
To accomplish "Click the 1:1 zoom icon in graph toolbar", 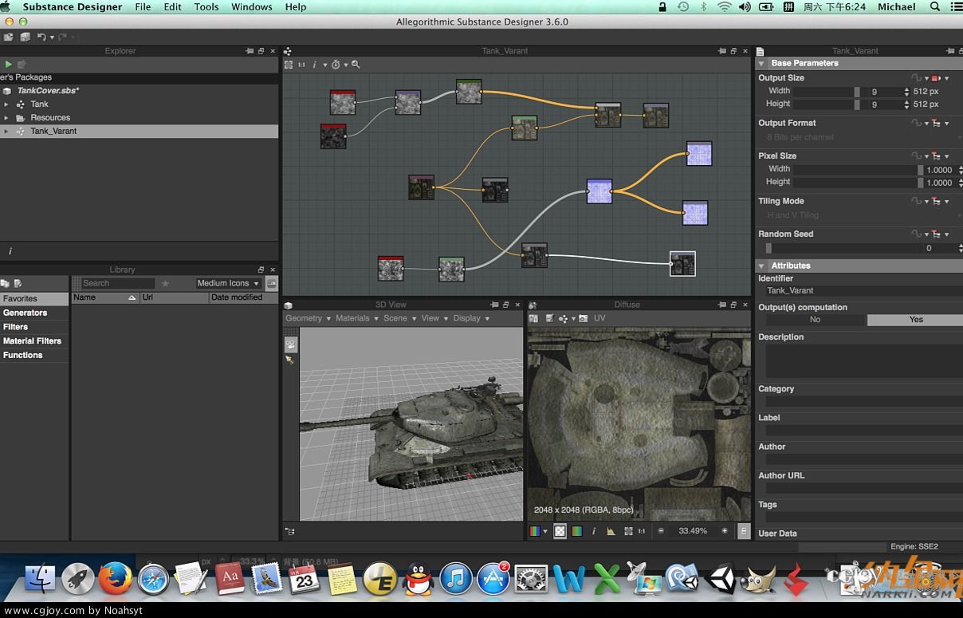I will (301, 65).
